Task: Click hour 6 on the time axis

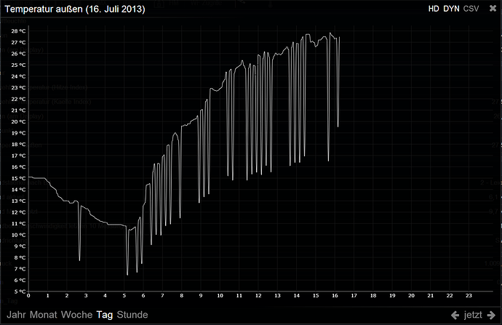Action: coord(143,296)
